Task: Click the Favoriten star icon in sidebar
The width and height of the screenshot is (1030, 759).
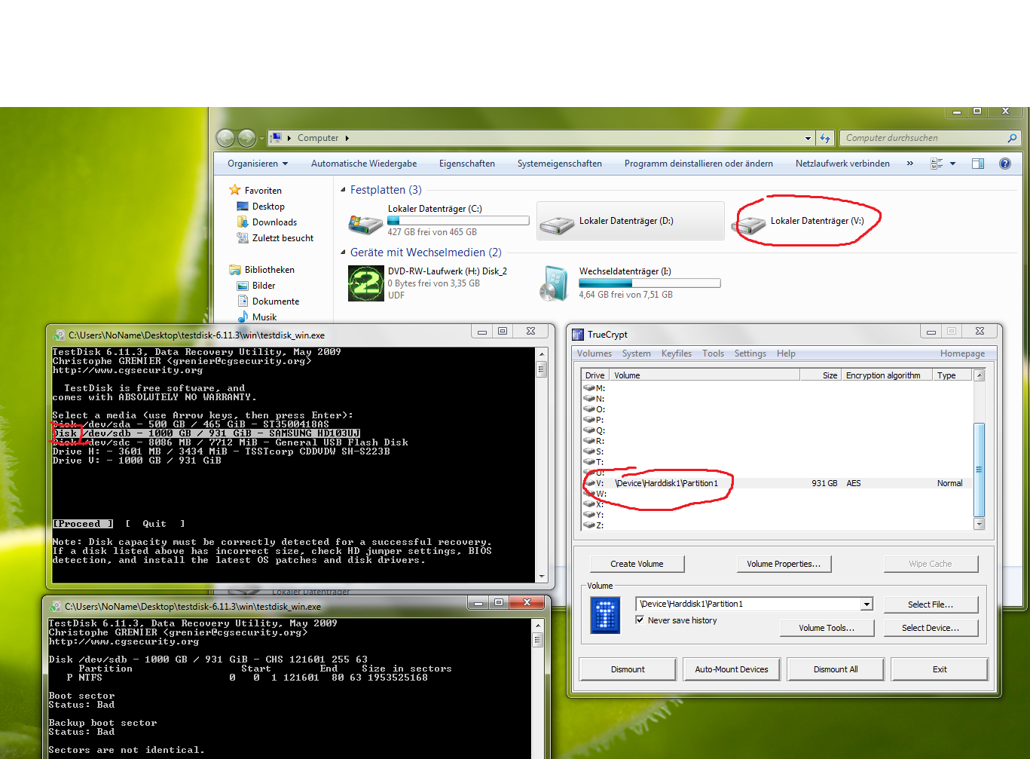Action: click(x=235, y=190)
